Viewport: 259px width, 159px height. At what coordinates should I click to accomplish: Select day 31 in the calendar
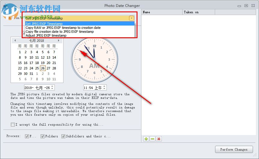click(31, 74)
